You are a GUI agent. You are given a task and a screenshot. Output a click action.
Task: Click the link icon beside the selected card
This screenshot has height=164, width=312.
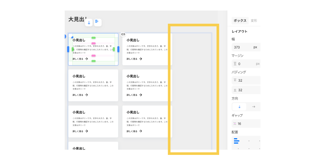point(123,34)
